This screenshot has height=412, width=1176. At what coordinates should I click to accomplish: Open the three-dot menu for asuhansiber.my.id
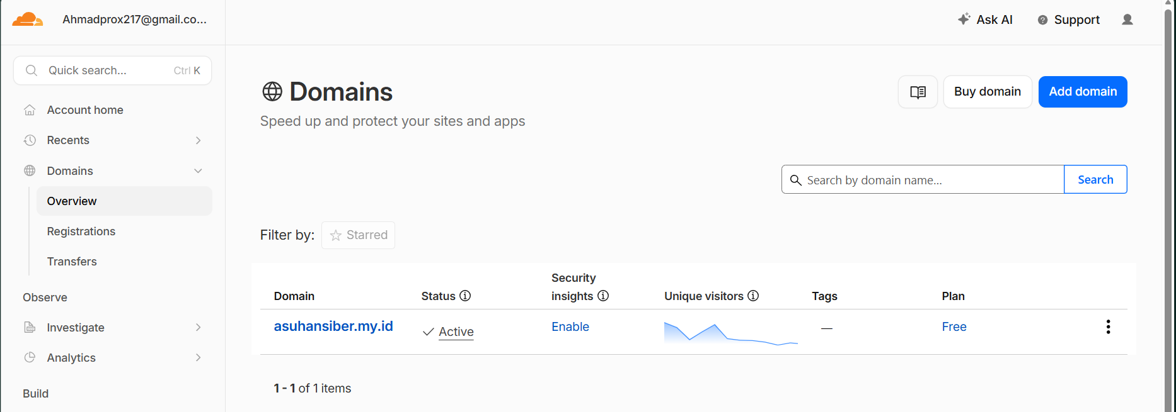coord(1108,326)
